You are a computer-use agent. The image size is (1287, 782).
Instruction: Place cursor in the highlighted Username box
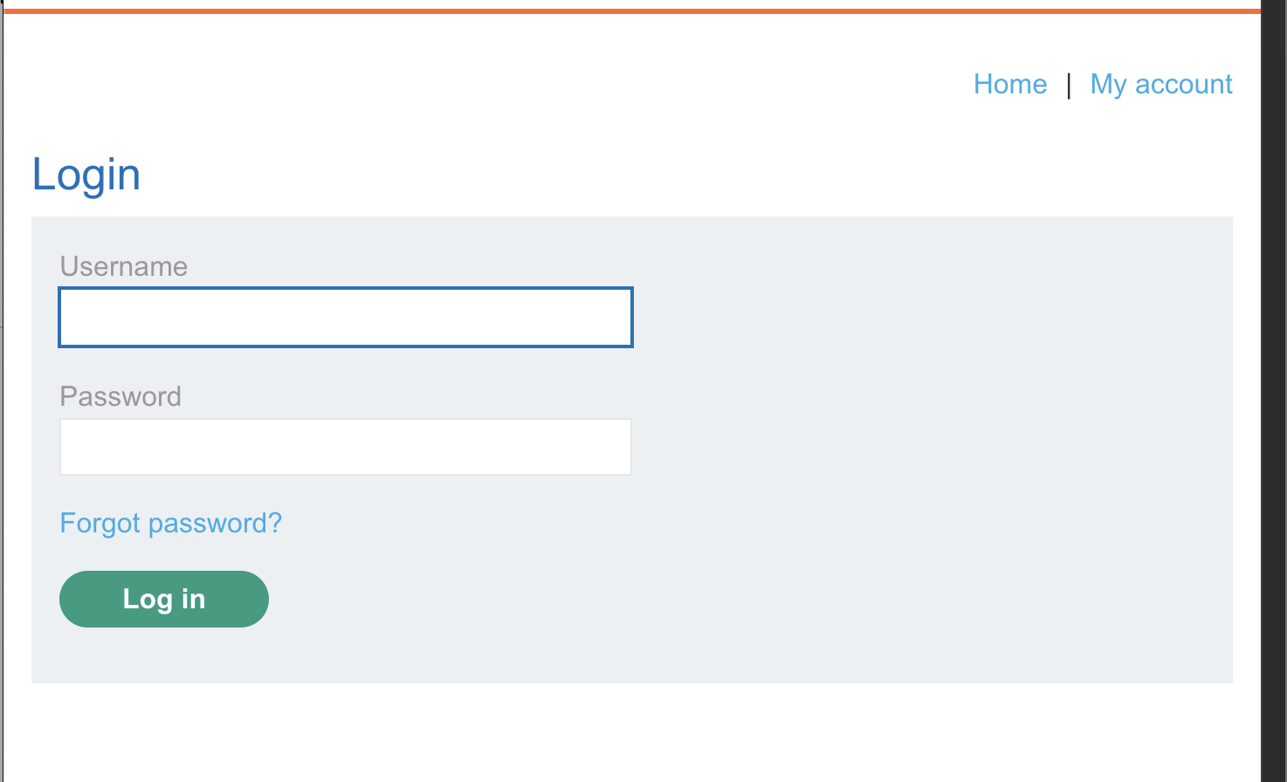(x=346, y=317)
